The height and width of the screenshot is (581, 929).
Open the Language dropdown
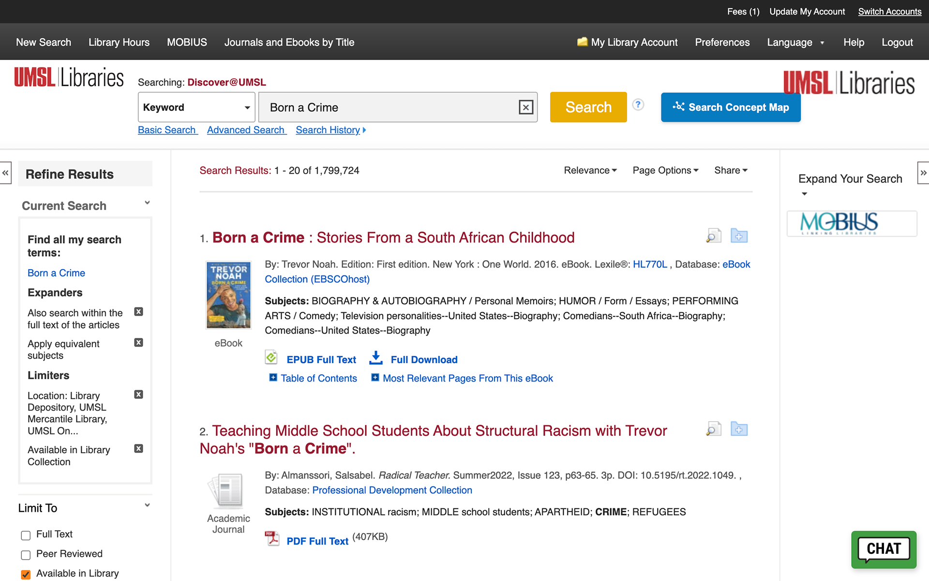coord(795,43)
